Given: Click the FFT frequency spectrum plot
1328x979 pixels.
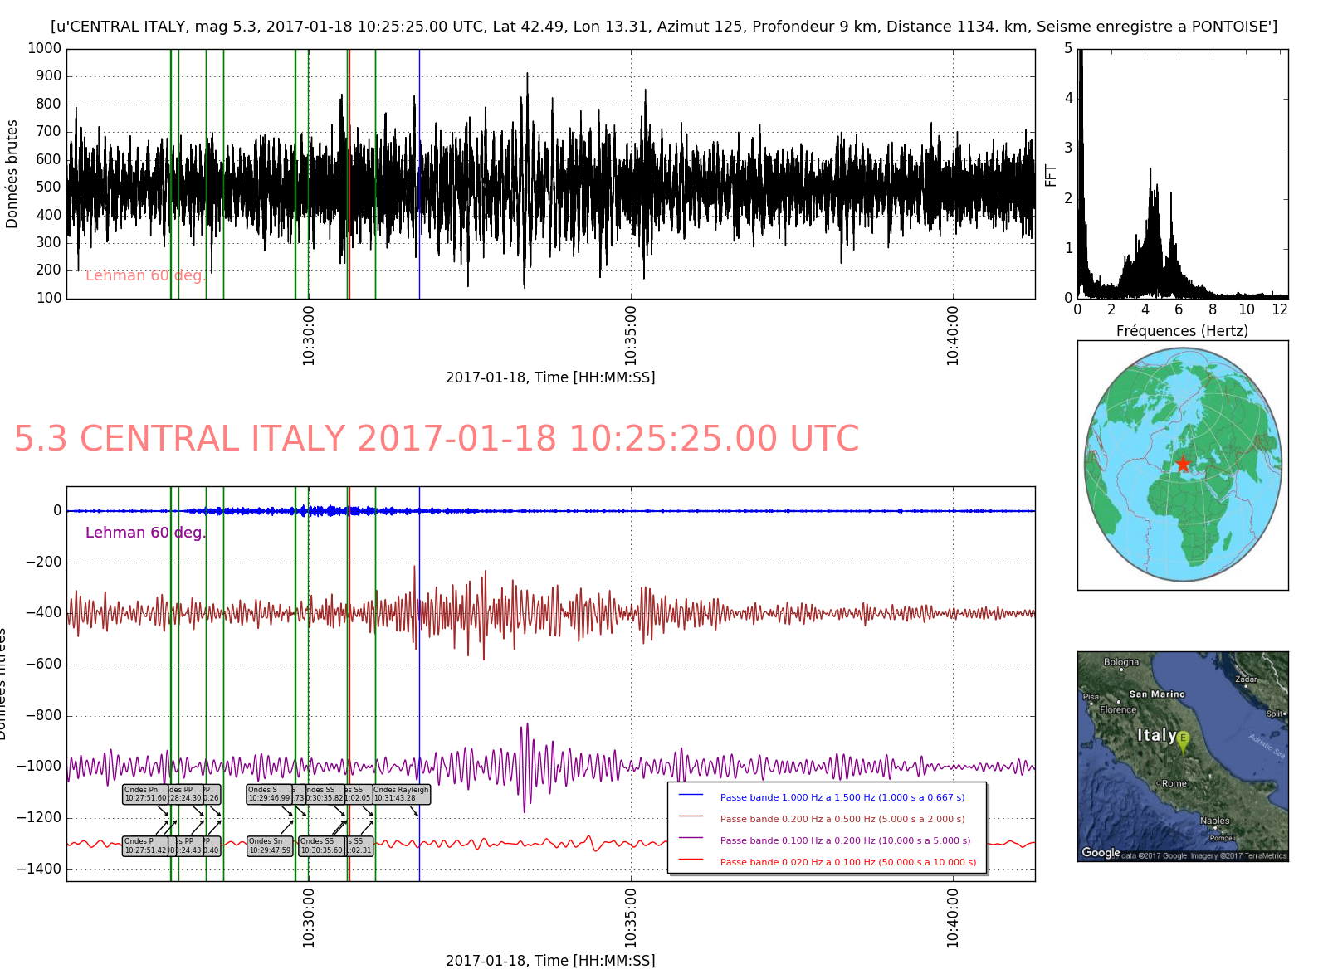Looking at the screenshot, I should pyautogui.click(x=1182, y=173).
